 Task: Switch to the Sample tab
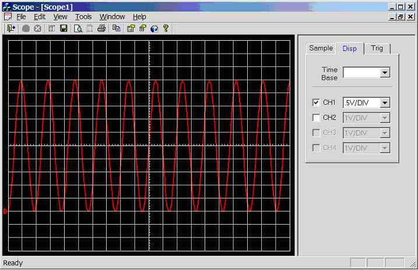click(x=321, y=48)
